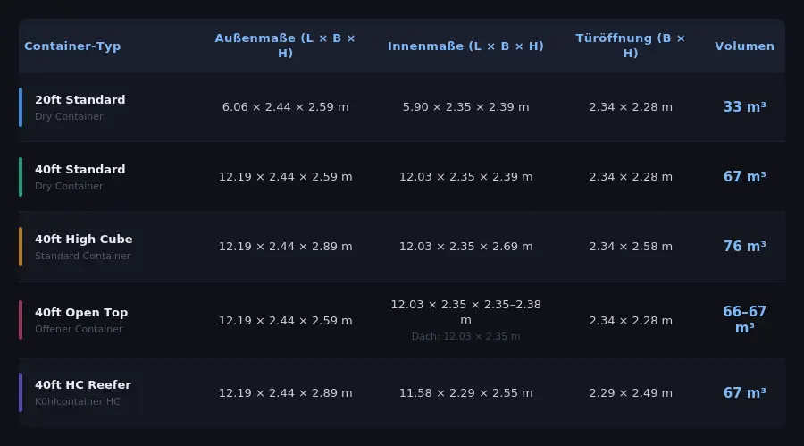Select the 40ft High Cube row title
The image size is (804, 446).
click(x=84, y=240)
